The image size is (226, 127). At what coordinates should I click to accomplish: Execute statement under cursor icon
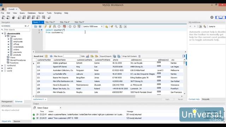pyautogui.click(x=50, y=26)
